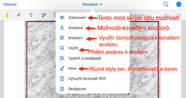
Task: Undo the last action with the undo arrow
Action: [x=167, y=15]
